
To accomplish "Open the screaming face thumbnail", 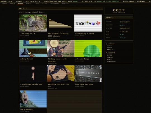I will click(x=33, y=99).
